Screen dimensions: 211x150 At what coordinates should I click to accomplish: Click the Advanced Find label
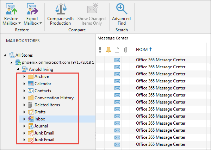[x=122, y=21]
